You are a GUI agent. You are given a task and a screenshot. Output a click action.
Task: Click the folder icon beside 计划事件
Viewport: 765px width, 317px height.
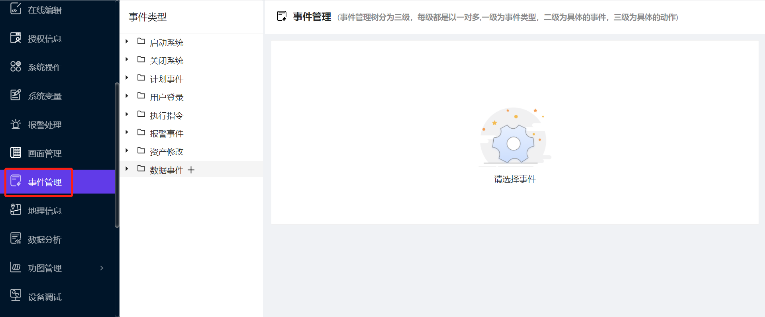(141, 78)
